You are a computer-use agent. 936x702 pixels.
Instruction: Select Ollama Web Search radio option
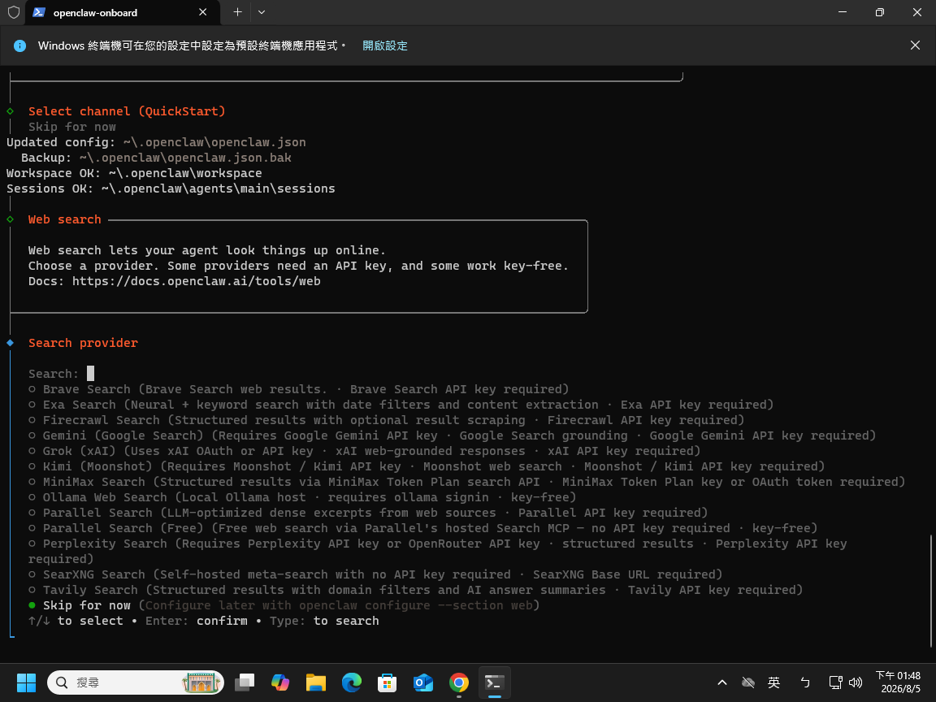tap(32, 497)
